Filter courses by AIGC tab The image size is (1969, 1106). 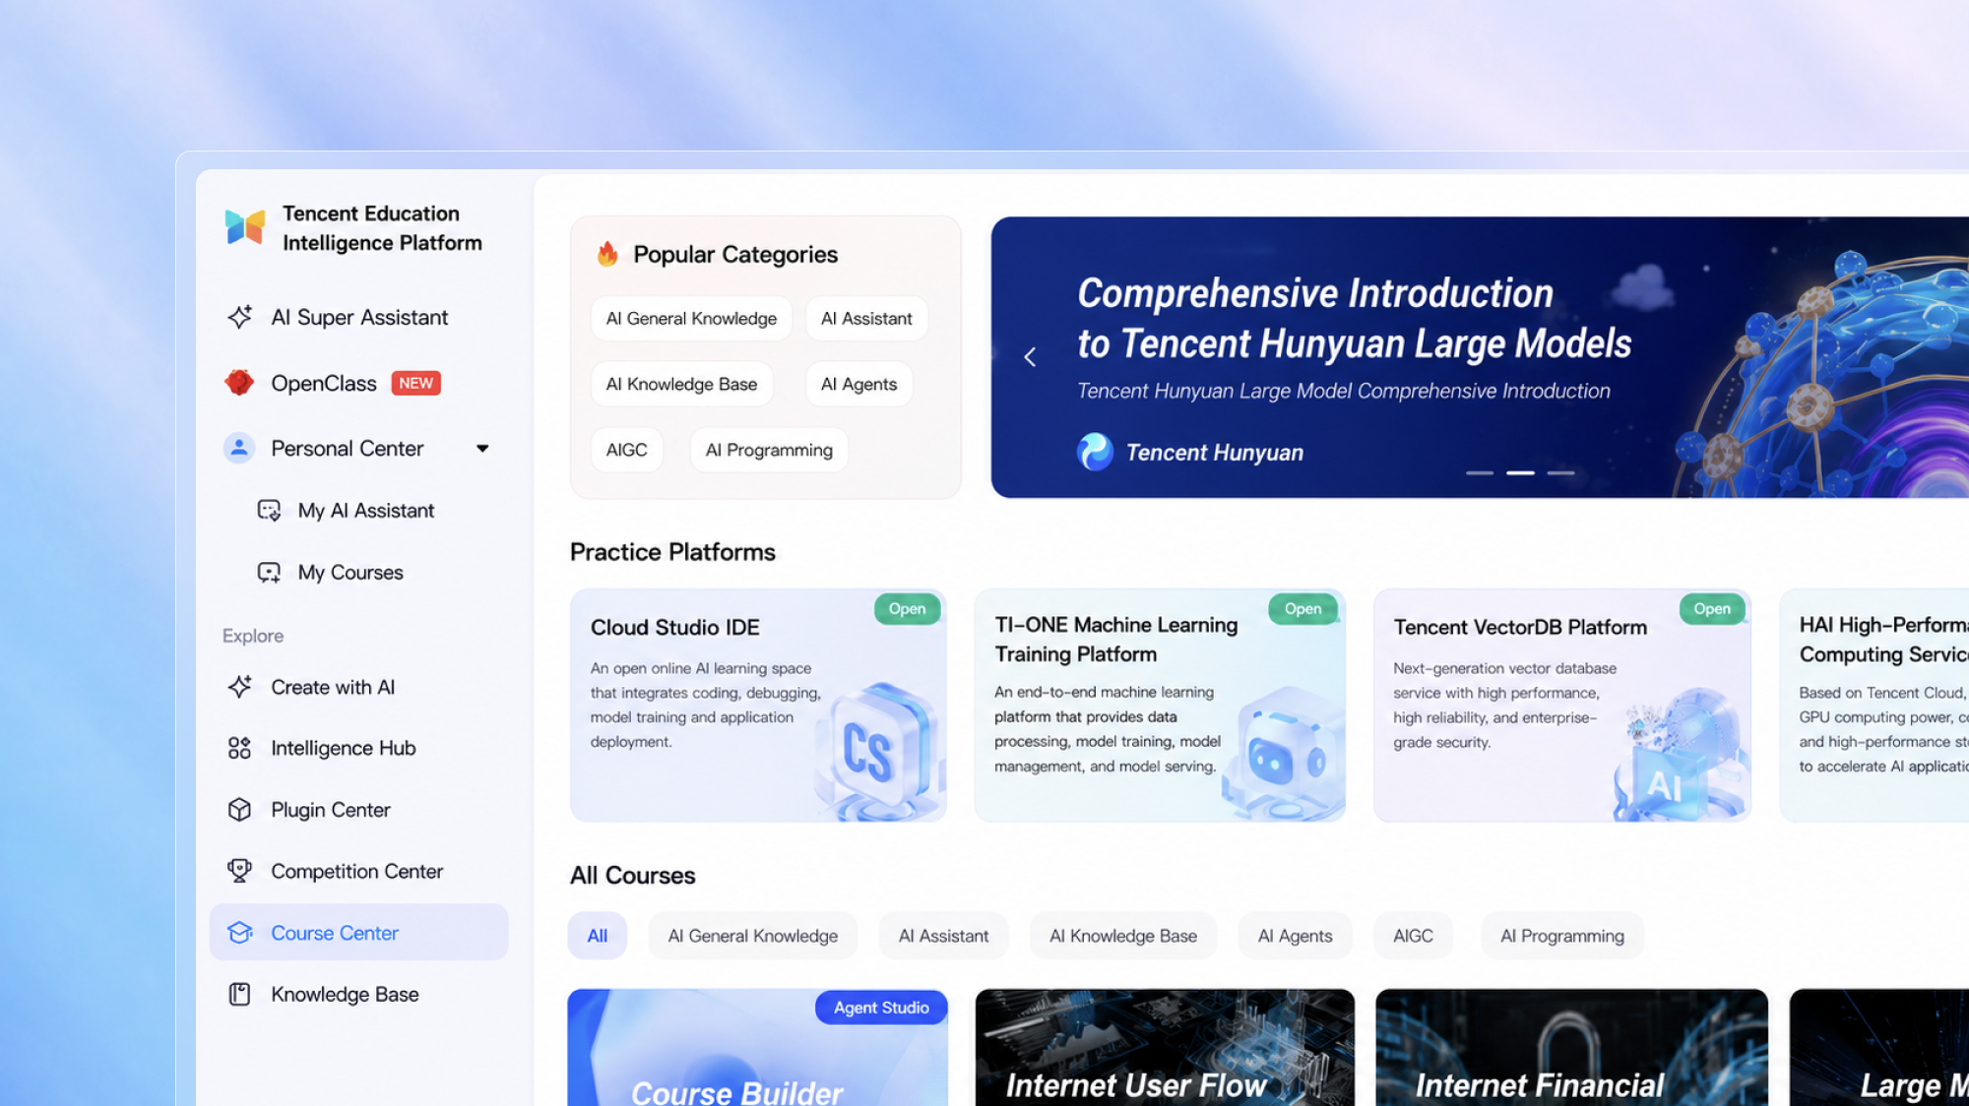1413,936
